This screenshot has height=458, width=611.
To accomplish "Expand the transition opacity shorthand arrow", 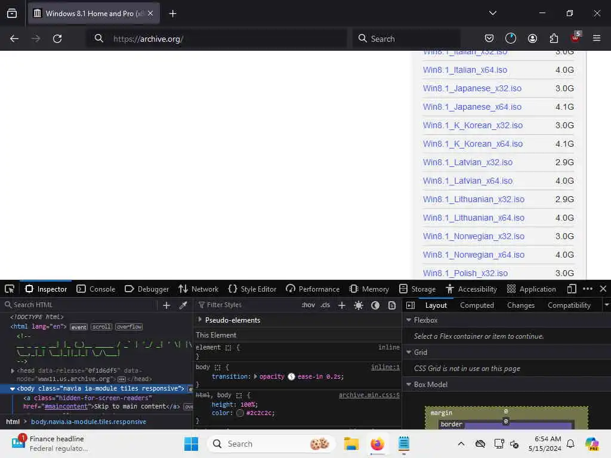I will coord(255,377).
